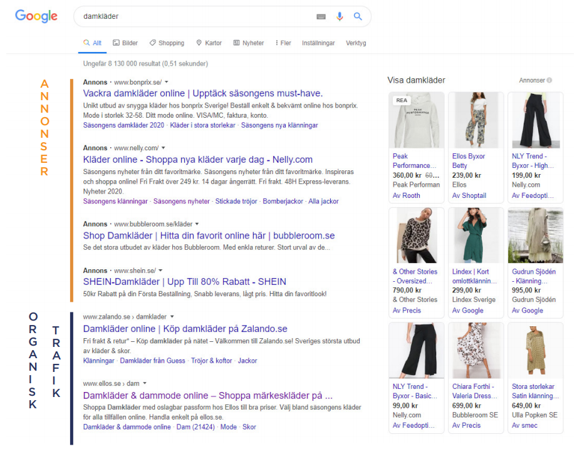Follow 'Alla jackor' sitelink
577x459 pixels.
tap(323, 202)
